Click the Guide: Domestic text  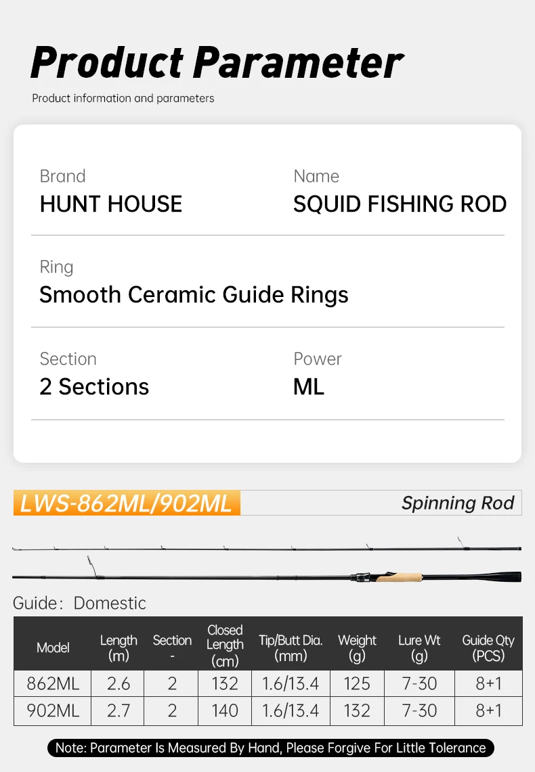(80, 603)
